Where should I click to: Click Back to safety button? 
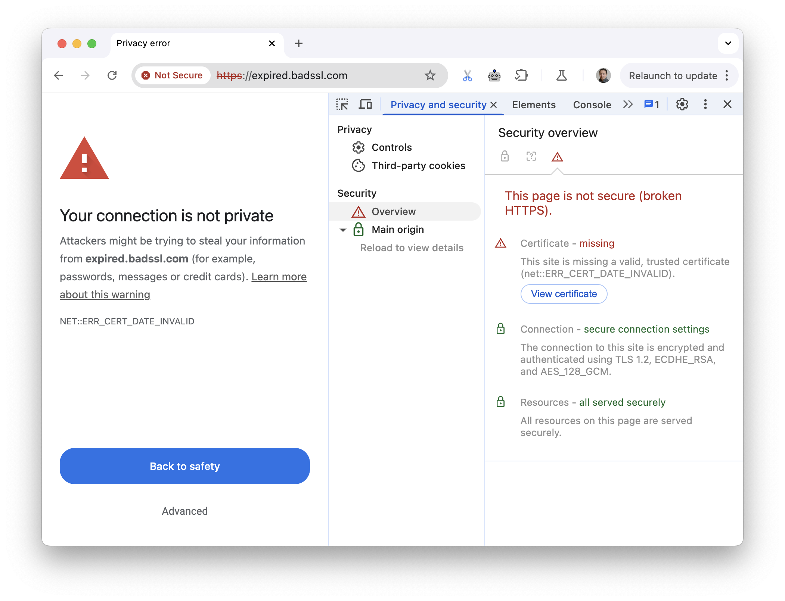pos(184,467)
